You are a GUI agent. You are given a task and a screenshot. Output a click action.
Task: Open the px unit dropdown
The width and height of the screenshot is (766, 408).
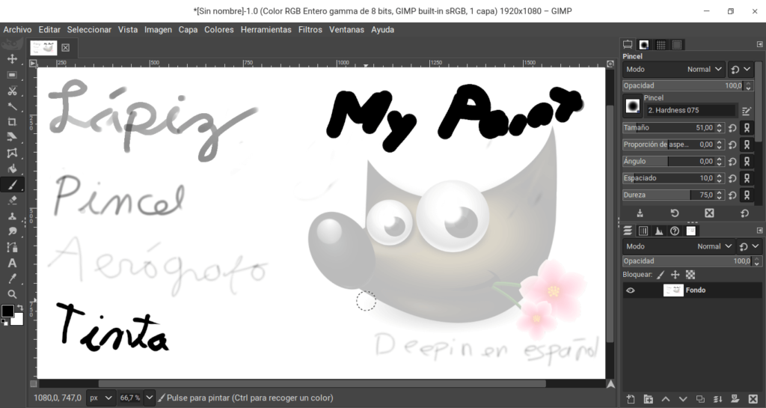pos(101,398)
